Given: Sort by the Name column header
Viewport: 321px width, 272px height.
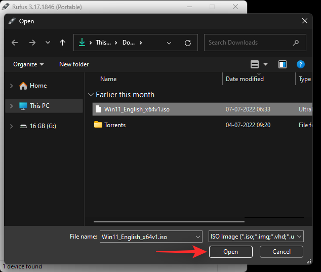Looking at the screenshot, I should point(108,79).
